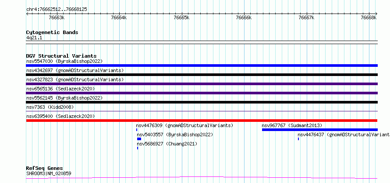Screen dimensions: 390x183
Task: Click the 76665k ruler tick
Action: point(181,17)
